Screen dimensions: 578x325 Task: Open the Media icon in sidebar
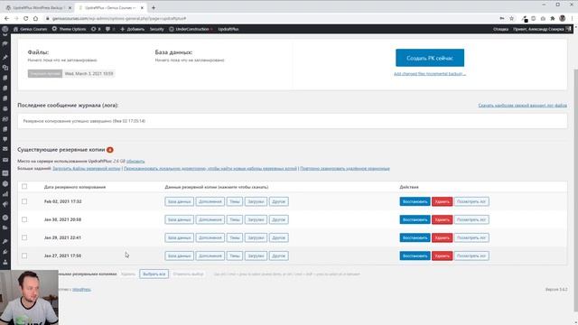tap(5, 68)
